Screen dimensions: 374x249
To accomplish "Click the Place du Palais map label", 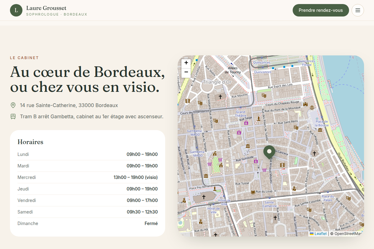I will pyautogui.click(x=328, y=198).
